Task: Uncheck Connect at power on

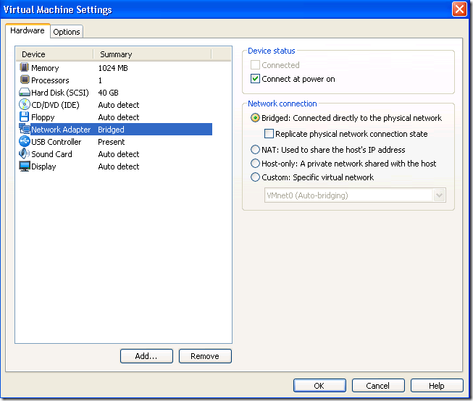Action: [x=255, y=79]
